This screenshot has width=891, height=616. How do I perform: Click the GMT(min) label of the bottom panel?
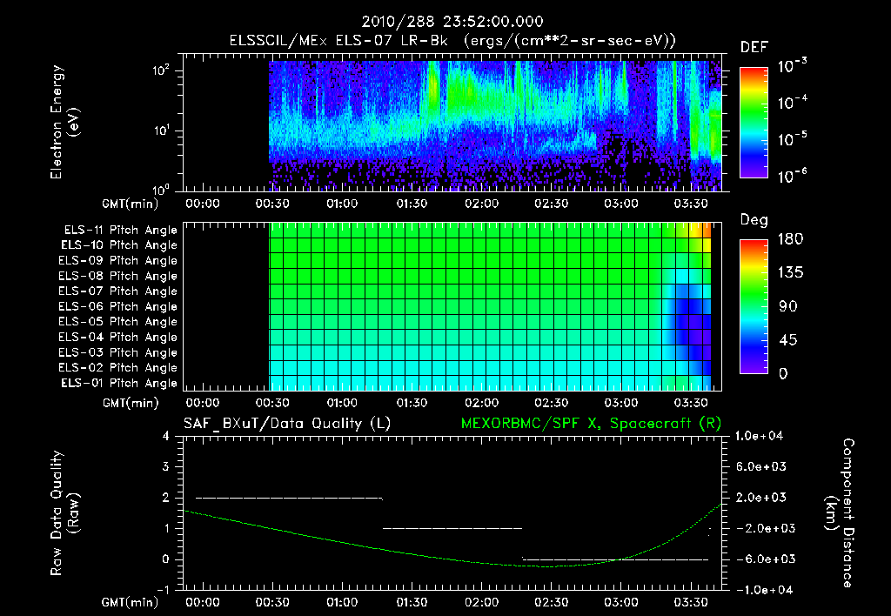pos(131,602)
